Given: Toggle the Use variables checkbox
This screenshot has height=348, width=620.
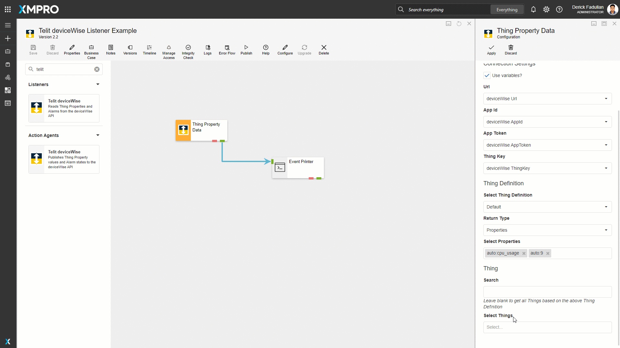Looking at the screenshot, I should [x=487, y=75].
